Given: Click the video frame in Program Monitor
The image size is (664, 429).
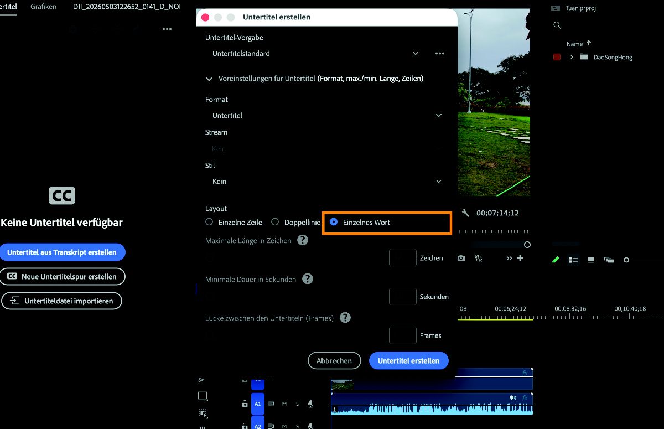Looking at the screenshot, I should [x=494, y=102].
